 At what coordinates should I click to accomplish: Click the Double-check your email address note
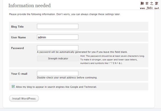(67, 78)
